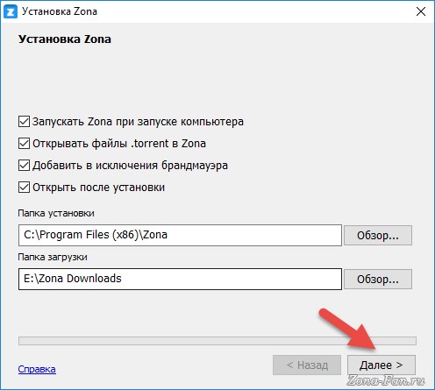Uncheck open after installation option
Screen dimensions: 435x390
click(24, 188)
